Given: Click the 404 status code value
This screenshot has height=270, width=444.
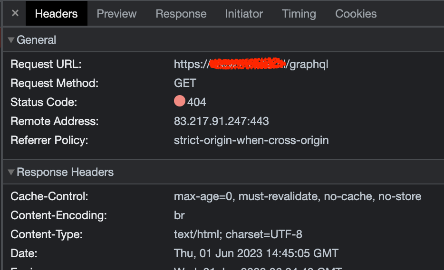Looking at the screenshot, I should click(x=196, y=102).
